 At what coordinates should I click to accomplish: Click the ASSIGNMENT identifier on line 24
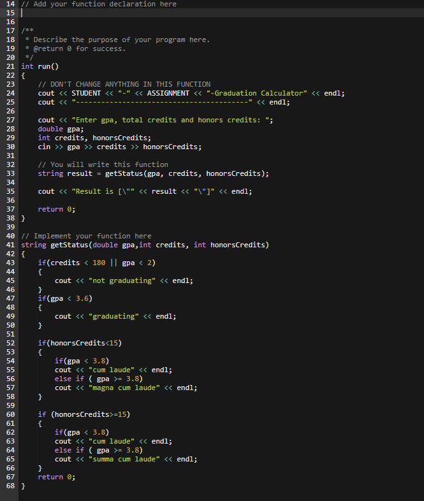(168, 93)
